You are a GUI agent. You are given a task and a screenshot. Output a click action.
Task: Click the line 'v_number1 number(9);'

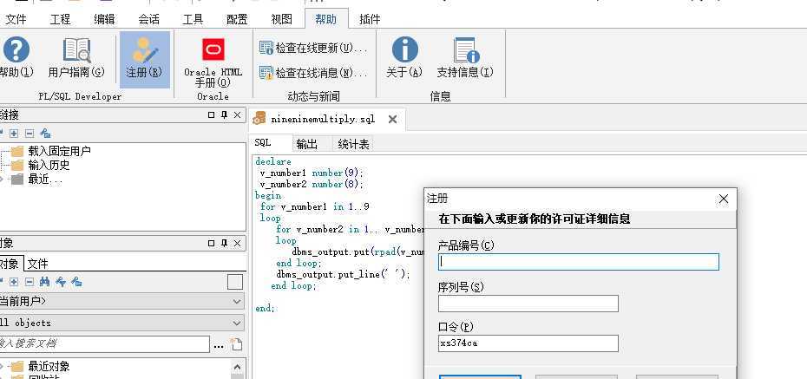pyautogui.click(x=312, y=173)
